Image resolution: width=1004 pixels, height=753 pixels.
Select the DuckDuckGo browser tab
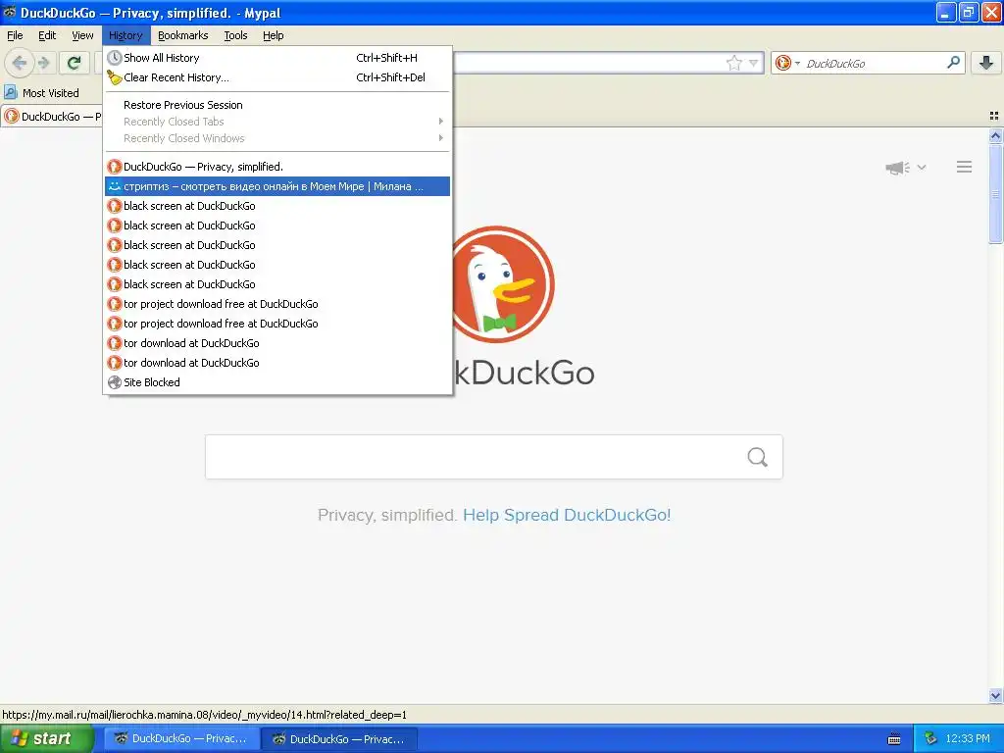click(x=53, y=116)
